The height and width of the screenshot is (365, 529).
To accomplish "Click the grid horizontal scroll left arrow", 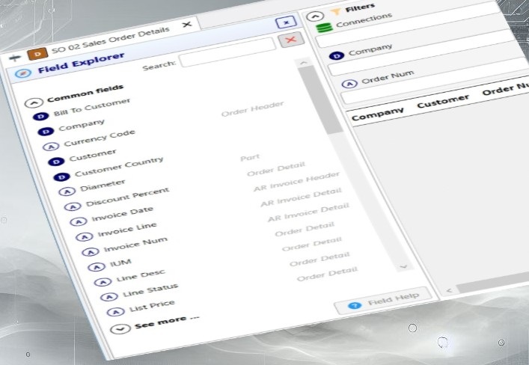I will [449, 290].
